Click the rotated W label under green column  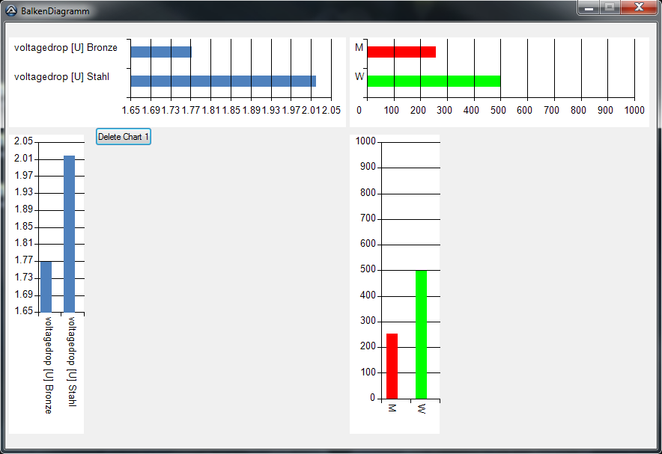(x=421, y=409)
